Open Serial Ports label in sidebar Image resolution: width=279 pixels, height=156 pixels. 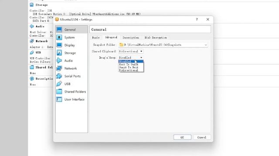pyautogui.click(x=72, y=76)
